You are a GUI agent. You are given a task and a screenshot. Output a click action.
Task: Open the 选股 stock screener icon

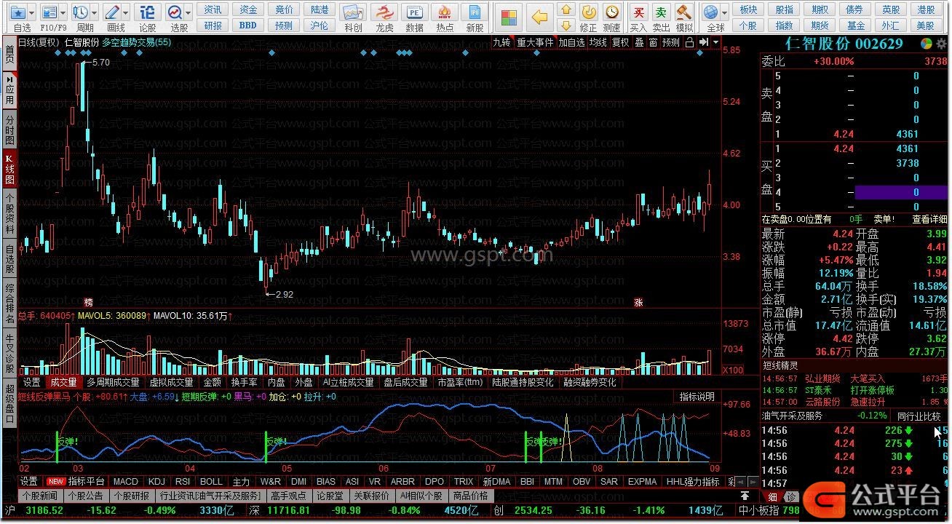point(175,12)
